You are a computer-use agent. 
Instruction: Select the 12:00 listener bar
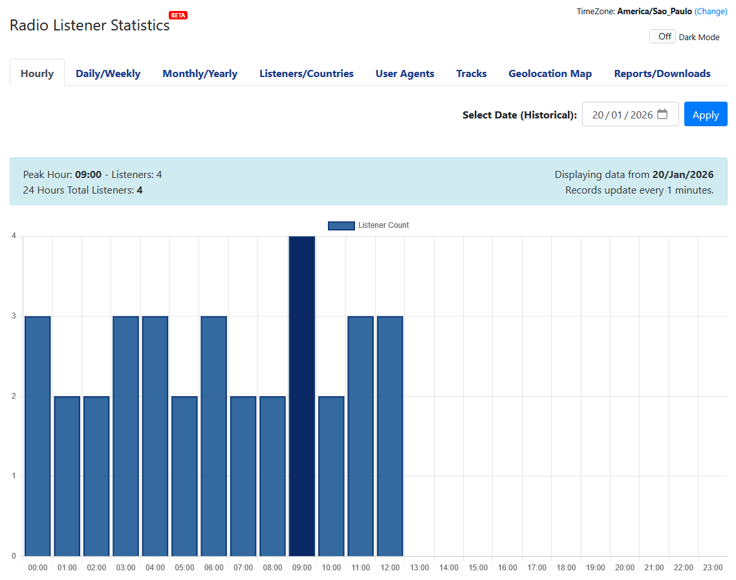tap(390, 436)
